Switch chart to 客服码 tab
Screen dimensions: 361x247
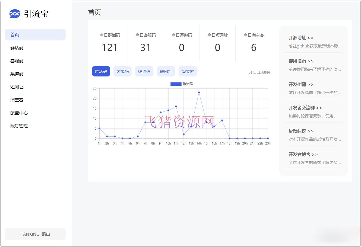(x=122, y=72)
